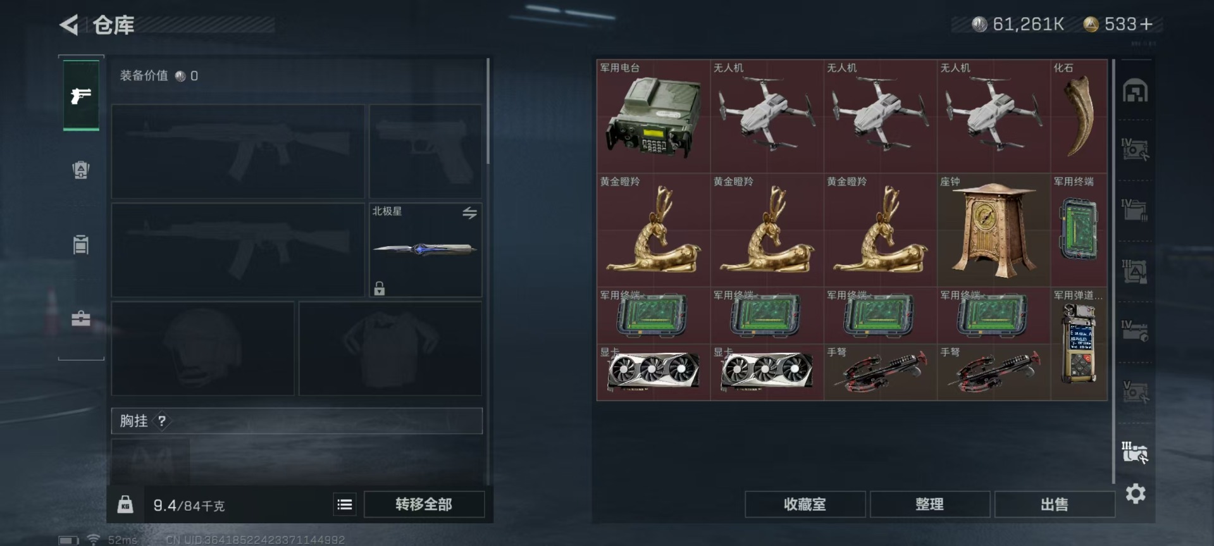Screen dimensions: 1214x546
Task: Open warehouse settings gear icon
Action: [x=1136, y=493]
